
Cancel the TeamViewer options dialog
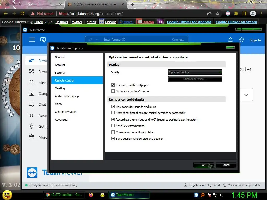pos(226,165)
